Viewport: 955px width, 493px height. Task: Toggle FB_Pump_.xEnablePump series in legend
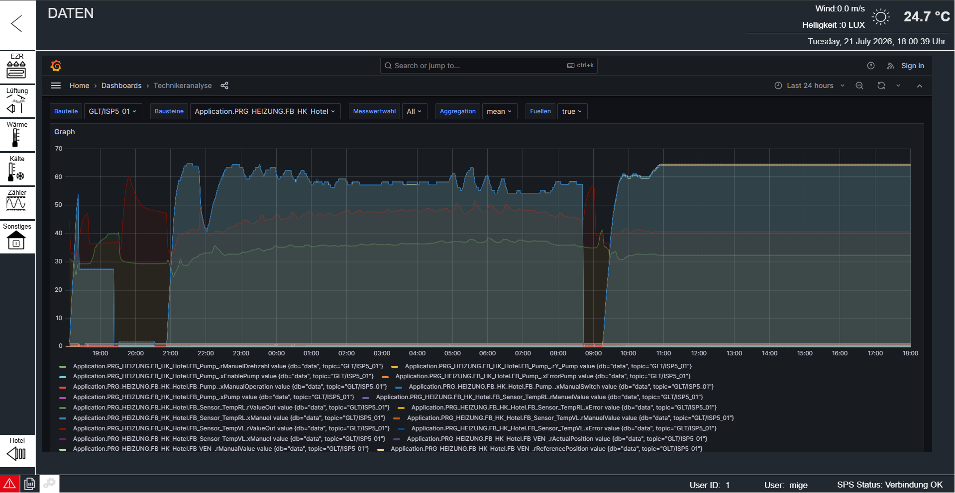pos(223,376)
